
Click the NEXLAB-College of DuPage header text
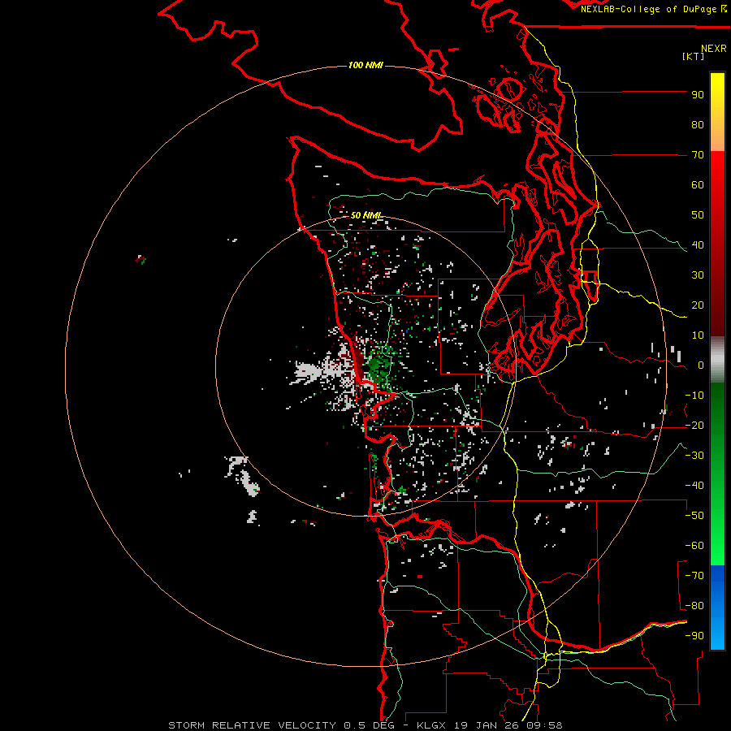point(653,9)
